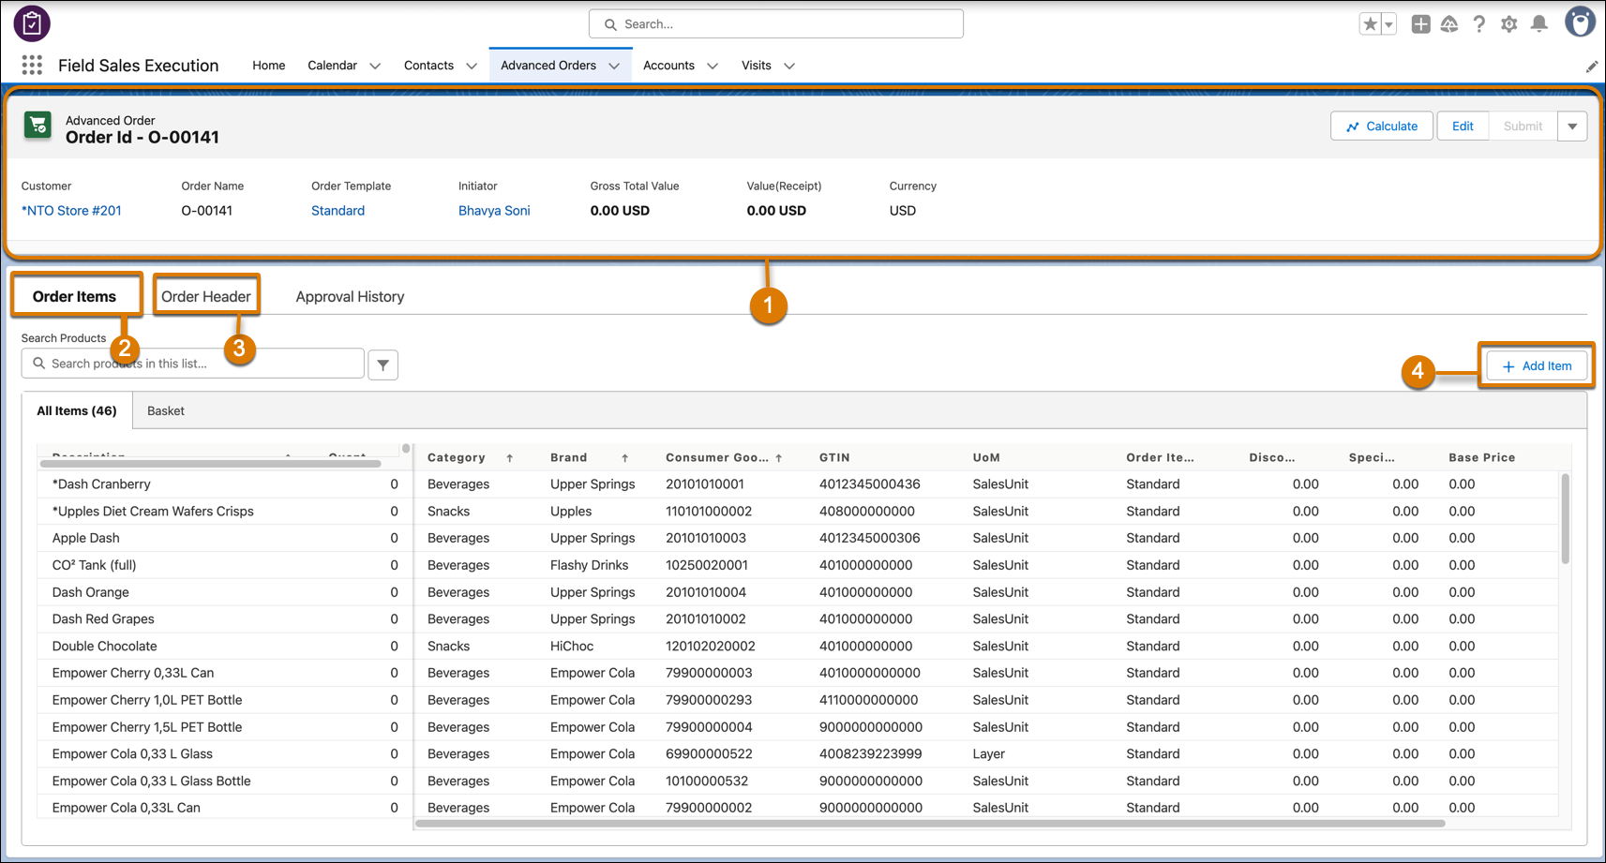Screen dimensions: 1606x863
Task: Expand the Visits nav dropdown chevron
Action: [789, 66]
